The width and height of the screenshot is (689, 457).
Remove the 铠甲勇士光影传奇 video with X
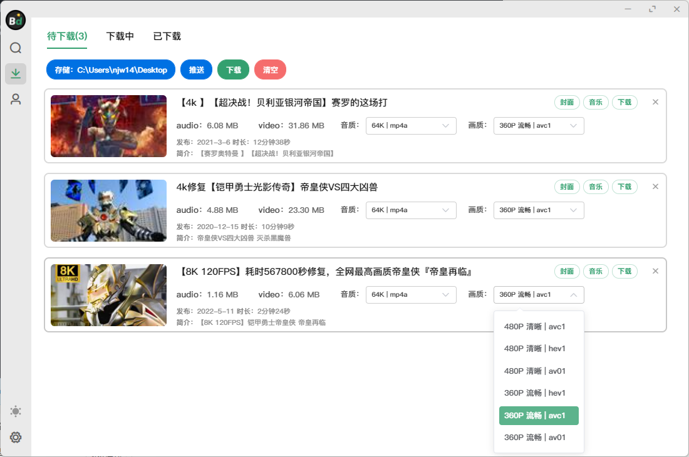click(x=655, y=187)
